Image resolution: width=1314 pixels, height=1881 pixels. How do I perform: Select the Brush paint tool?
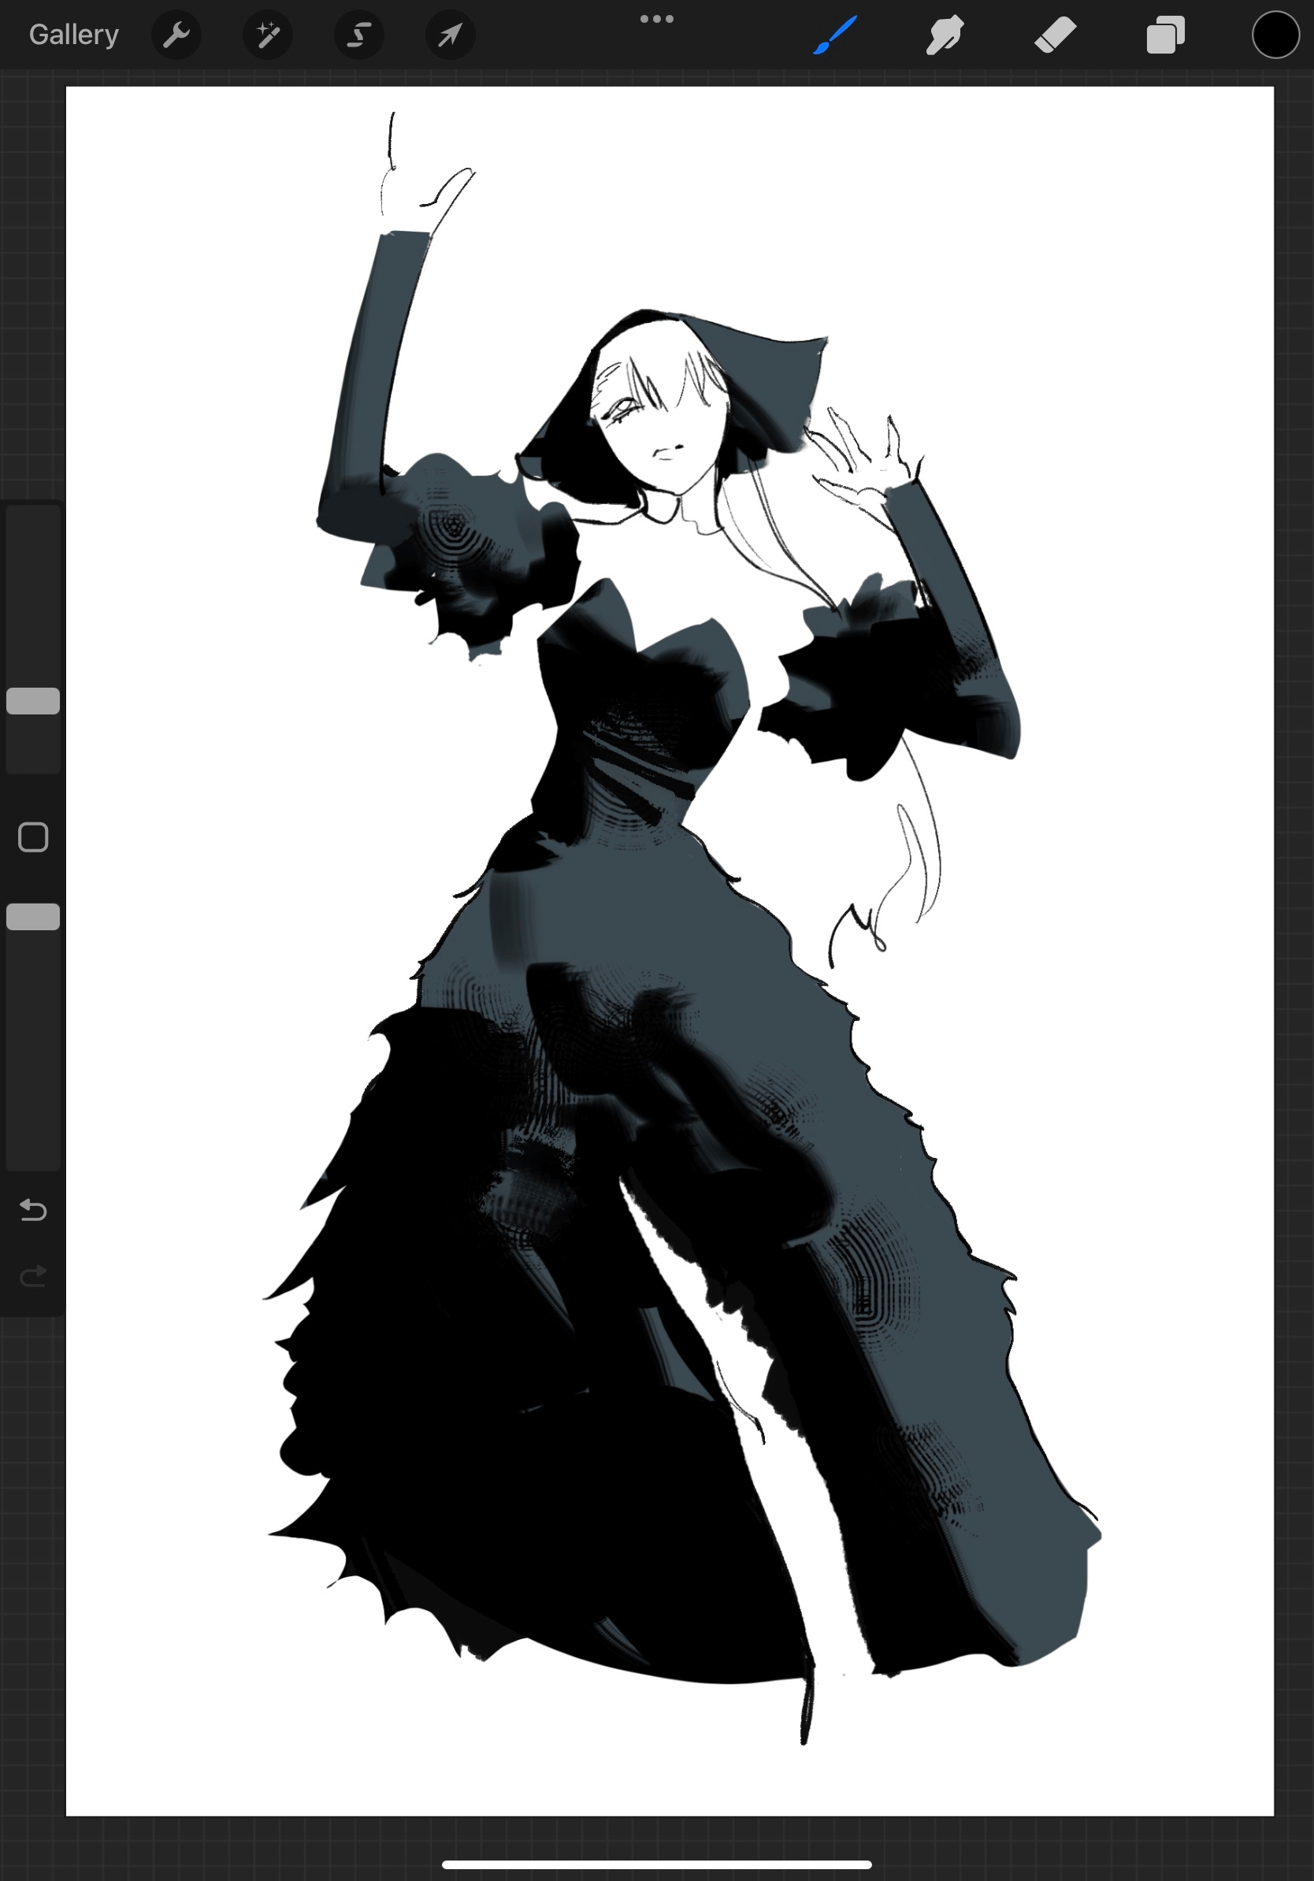pyautogui.click(x=835, y=35)
